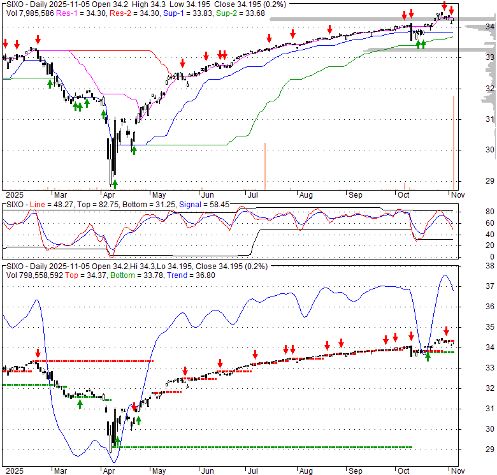Click the green buy arrow in March on the bottom chart
Viewport: 497px width, 475px height.
(x=80, y=404)
